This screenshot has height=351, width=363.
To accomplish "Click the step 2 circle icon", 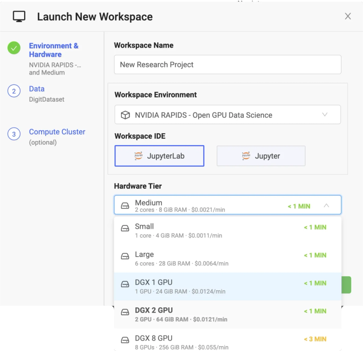I will (14, 91).
